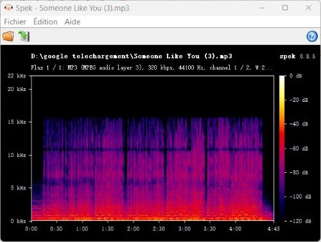Click the 10 kHz frequency label
Image resolution: width=321 pixels, height=242 pixels.
pyautogui.click(x=17, y=155)
